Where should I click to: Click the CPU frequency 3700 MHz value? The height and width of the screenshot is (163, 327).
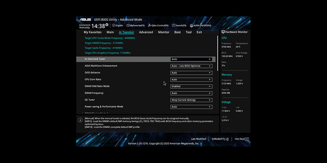point(226,47)
